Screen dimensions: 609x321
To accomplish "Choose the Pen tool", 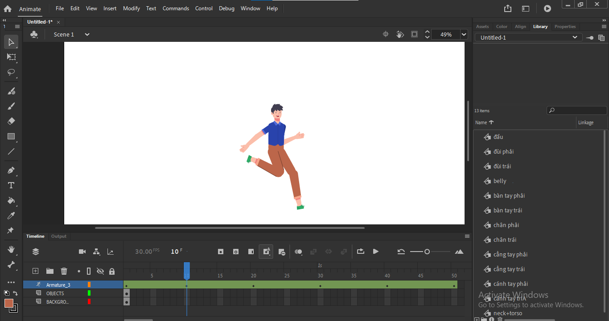I will point(11,171).
